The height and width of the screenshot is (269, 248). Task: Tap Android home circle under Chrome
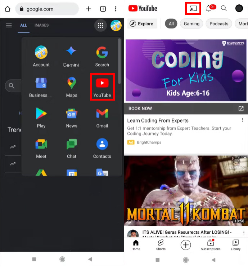coord(62,259)
